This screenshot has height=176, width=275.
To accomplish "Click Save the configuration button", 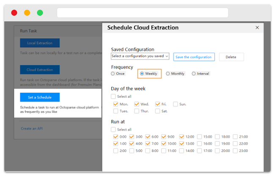I will click(x=194, y=57).
